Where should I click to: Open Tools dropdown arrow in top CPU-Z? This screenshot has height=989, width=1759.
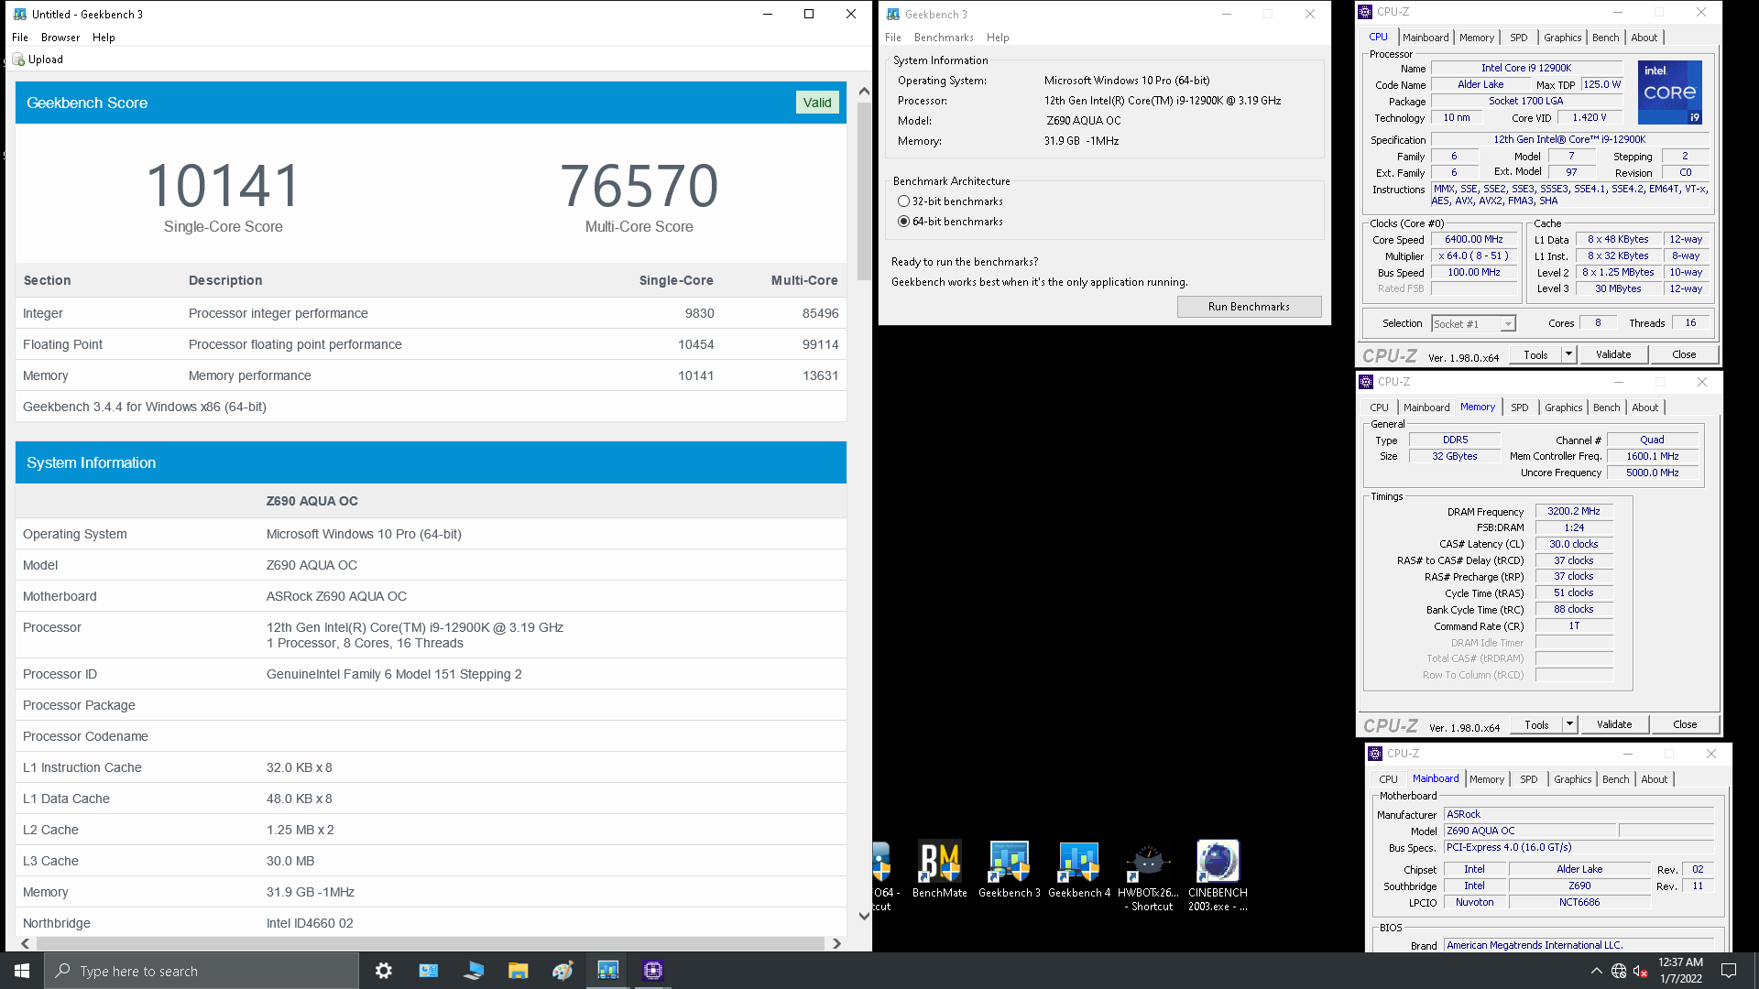(1568, 354)
